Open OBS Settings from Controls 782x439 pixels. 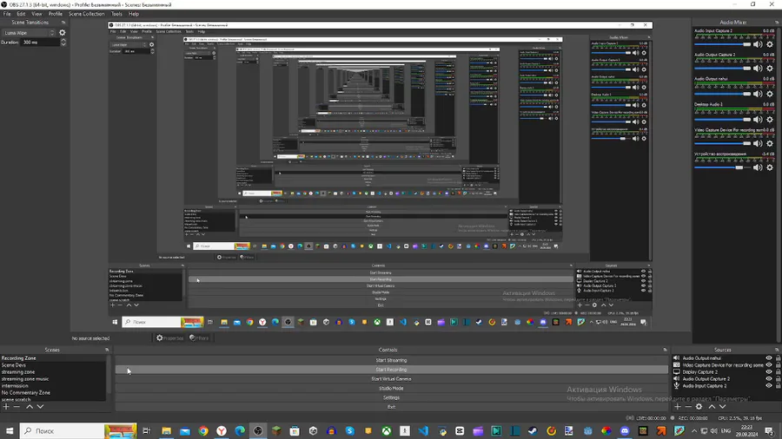pos(392,397)
